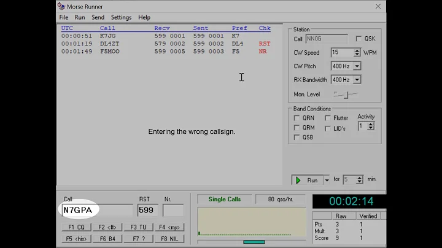The height and width of the screenshot is (248, 442).
Task: Click the Verified score column header
Action: point(368,216)
